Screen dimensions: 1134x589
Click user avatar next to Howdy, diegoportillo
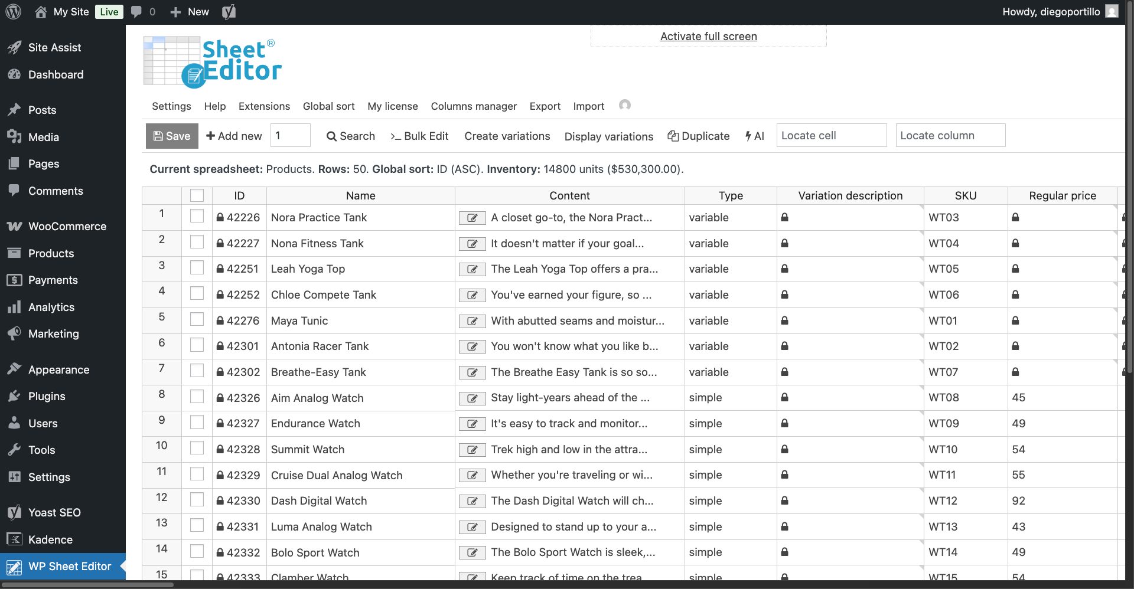point(1112,12)
